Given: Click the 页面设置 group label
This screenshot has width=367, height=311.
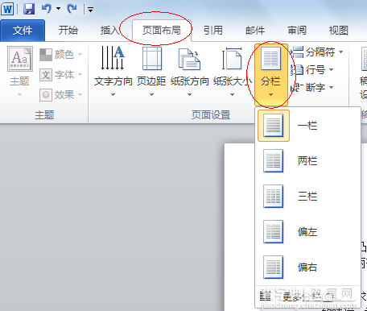Looking at the screenshot, I should 211,115.
